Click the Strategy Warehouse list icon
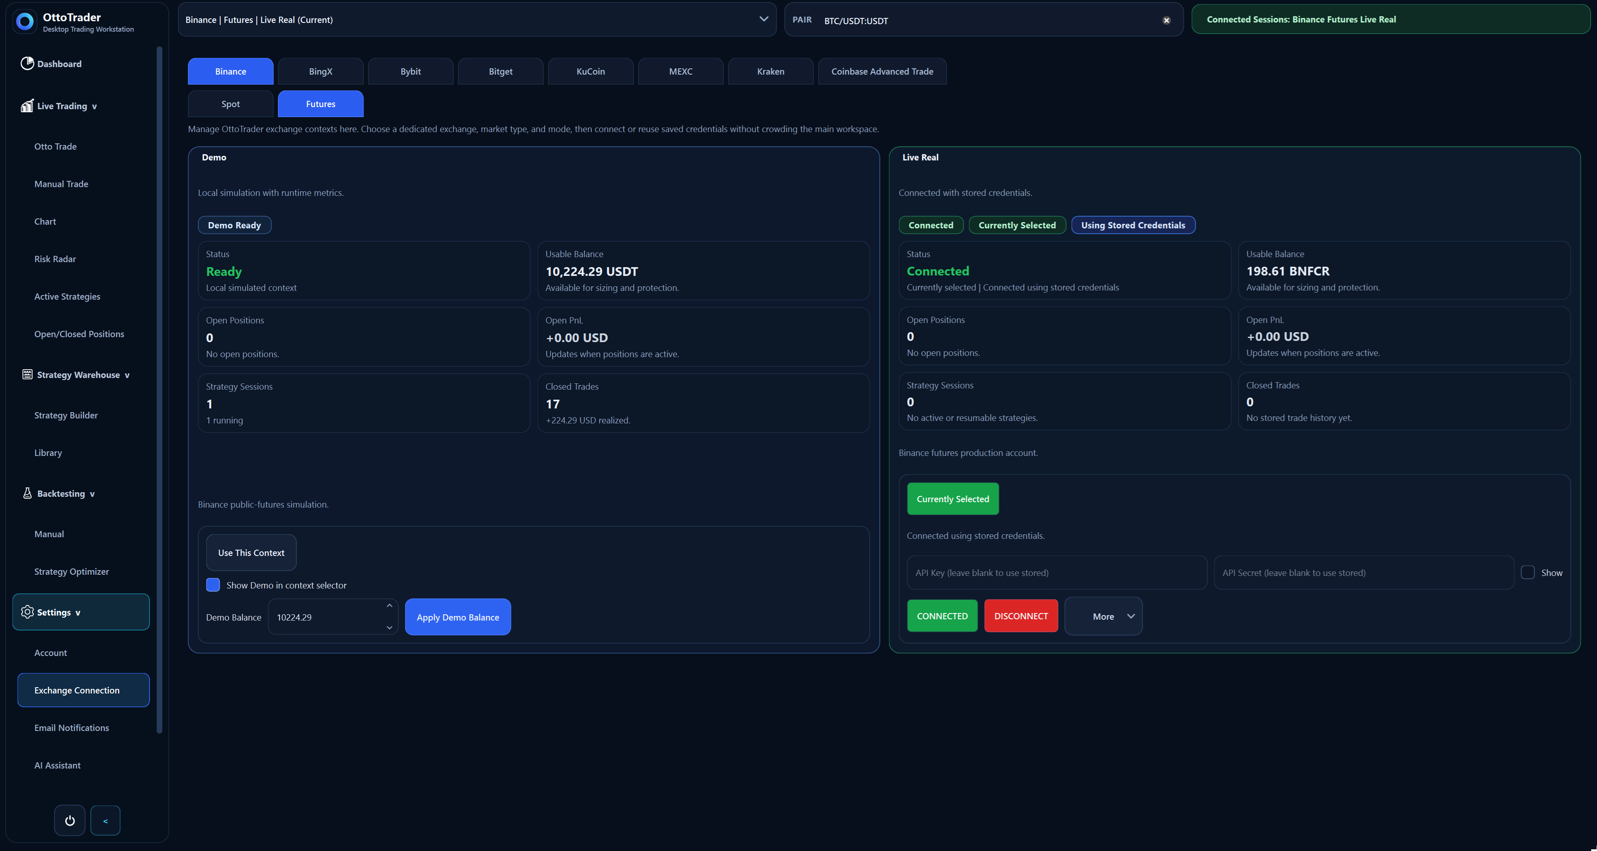The width and height of the screenshot is (1597, 851). click(x=27, y=374)
